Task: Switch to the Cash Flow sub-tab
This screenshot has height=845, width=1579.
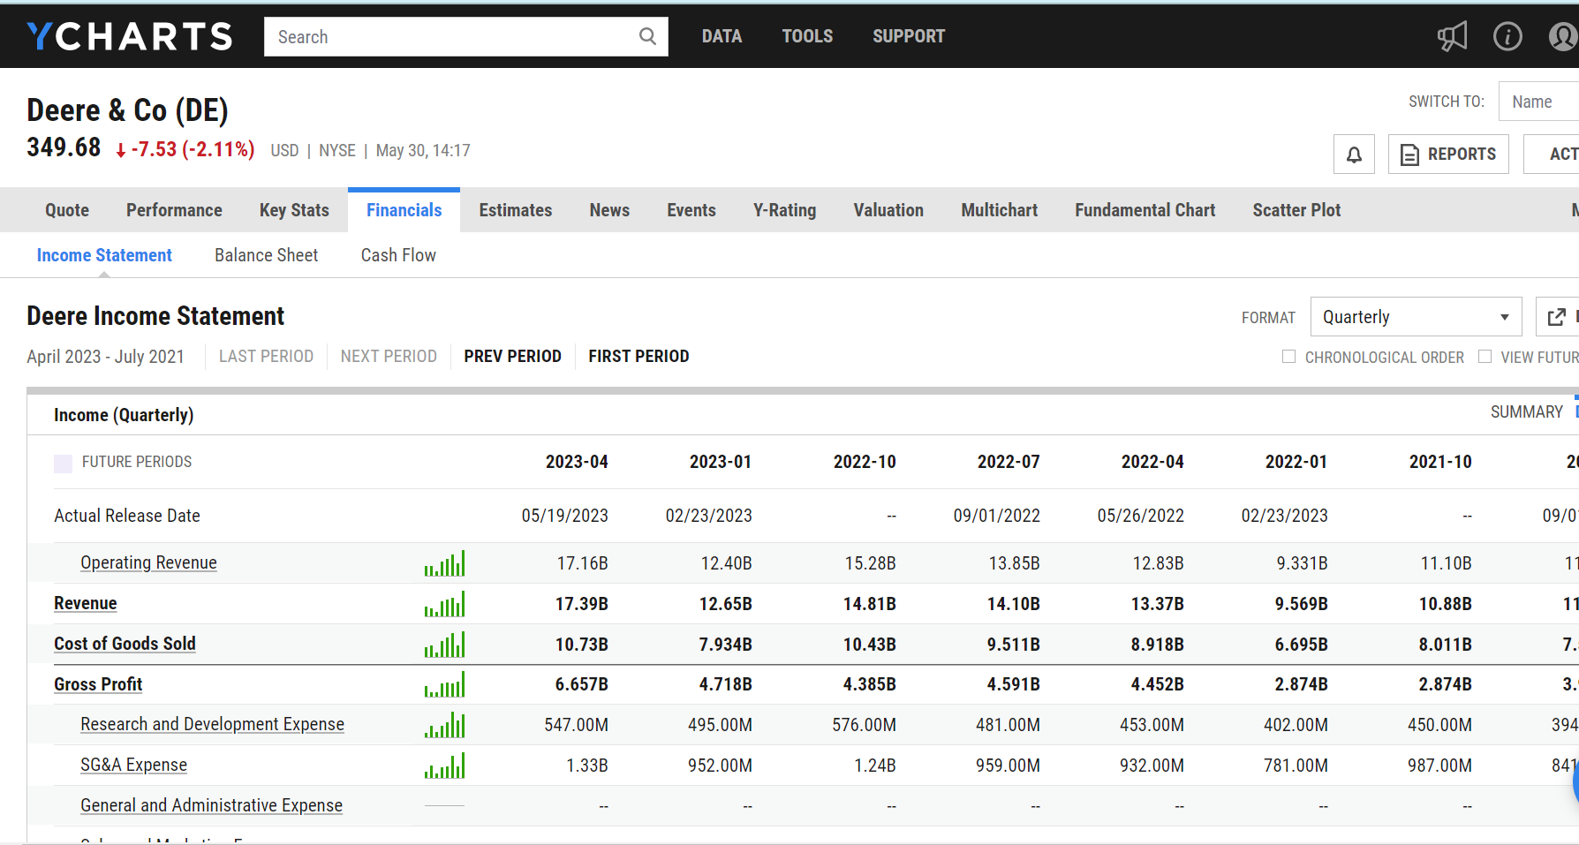Action: 398,255
